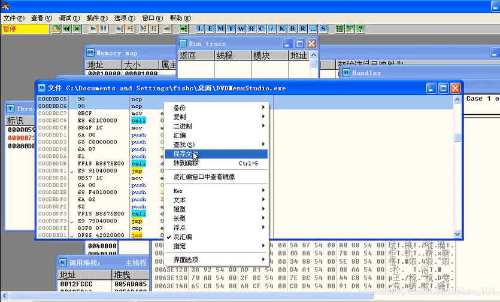Click the Open file toolbar icon

pos(56,29)
